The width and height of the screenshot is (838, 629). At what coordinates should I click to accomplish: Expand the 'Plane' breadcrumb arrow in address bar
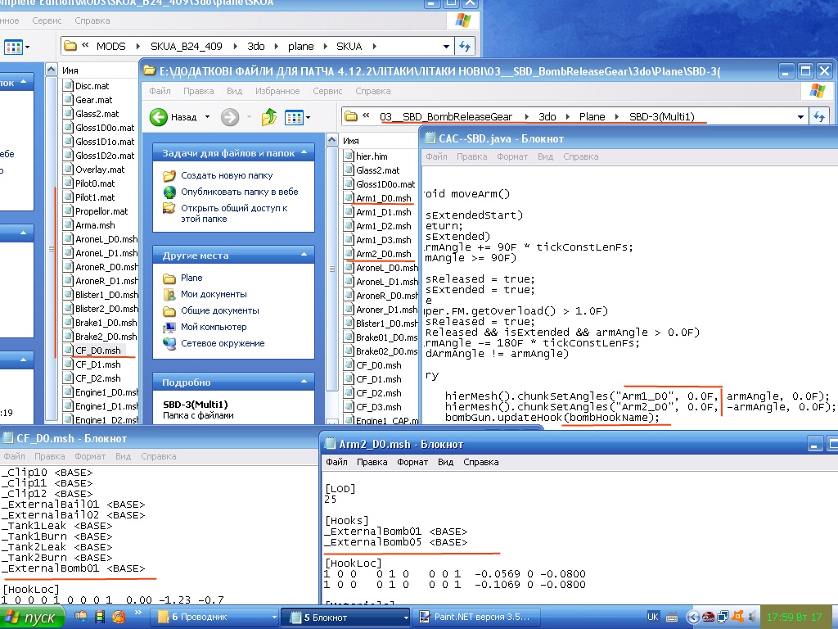click(x=616, y=117)
